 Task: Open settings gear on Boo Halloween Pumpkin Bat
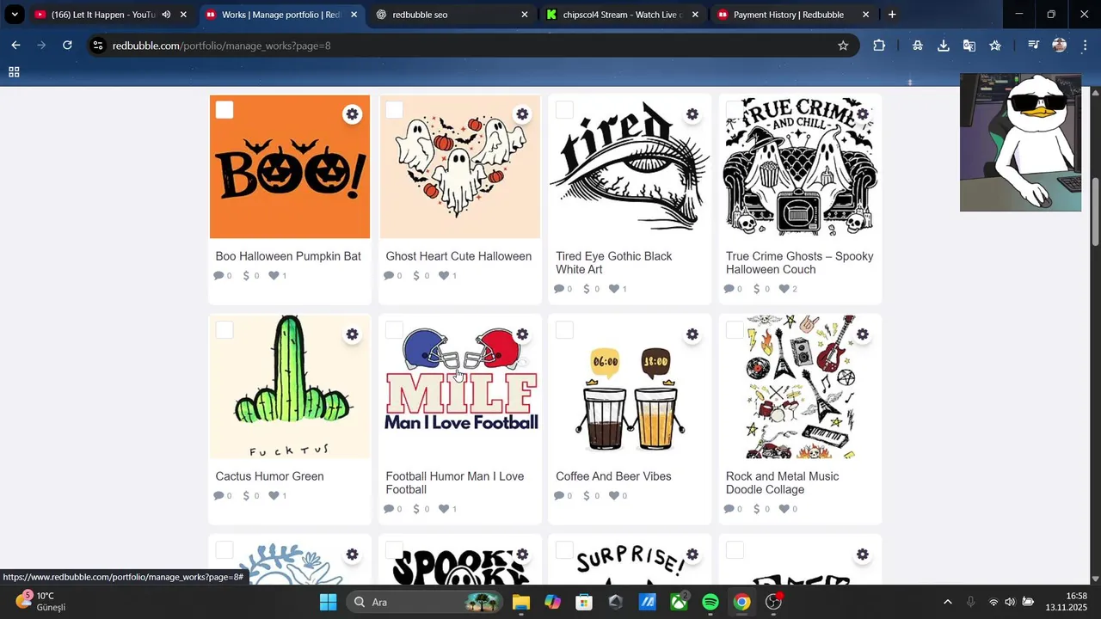coord(352,114)
